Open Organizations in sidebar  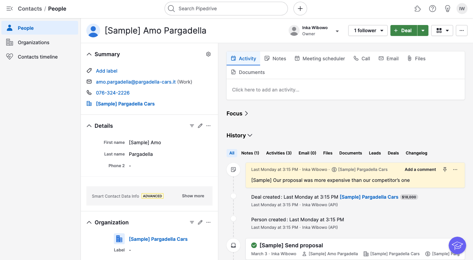tap(40, 42)
